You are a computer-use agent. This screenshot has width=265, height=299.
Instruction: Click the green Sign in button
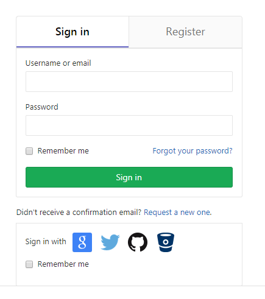(129, 177)
